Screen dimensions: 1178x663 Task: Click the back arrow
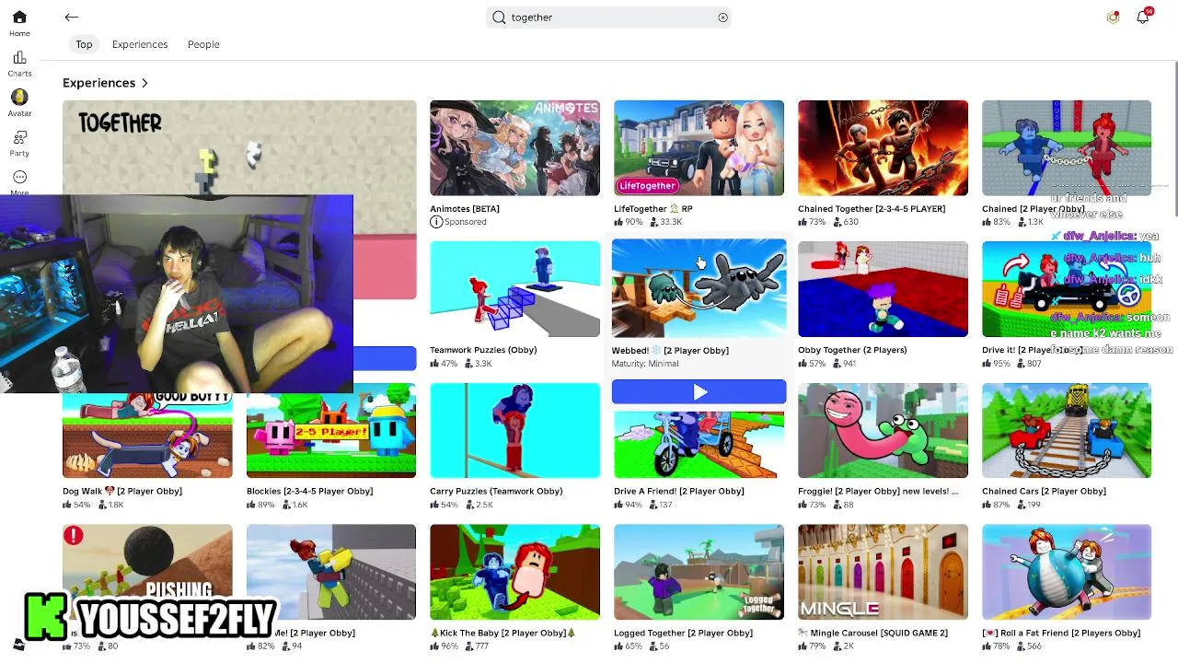pos(71,17)
